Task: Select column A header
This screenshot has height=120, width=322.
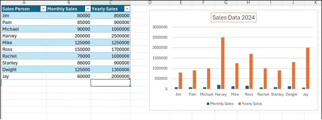Action: 24,2
